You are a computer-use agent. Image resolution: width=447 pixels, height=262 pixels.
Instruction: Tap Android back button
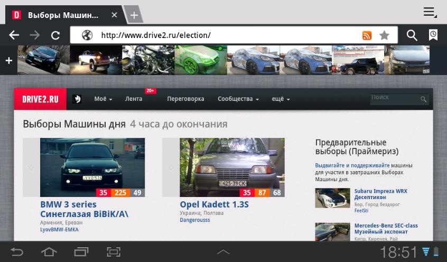(x=17, y=252)
